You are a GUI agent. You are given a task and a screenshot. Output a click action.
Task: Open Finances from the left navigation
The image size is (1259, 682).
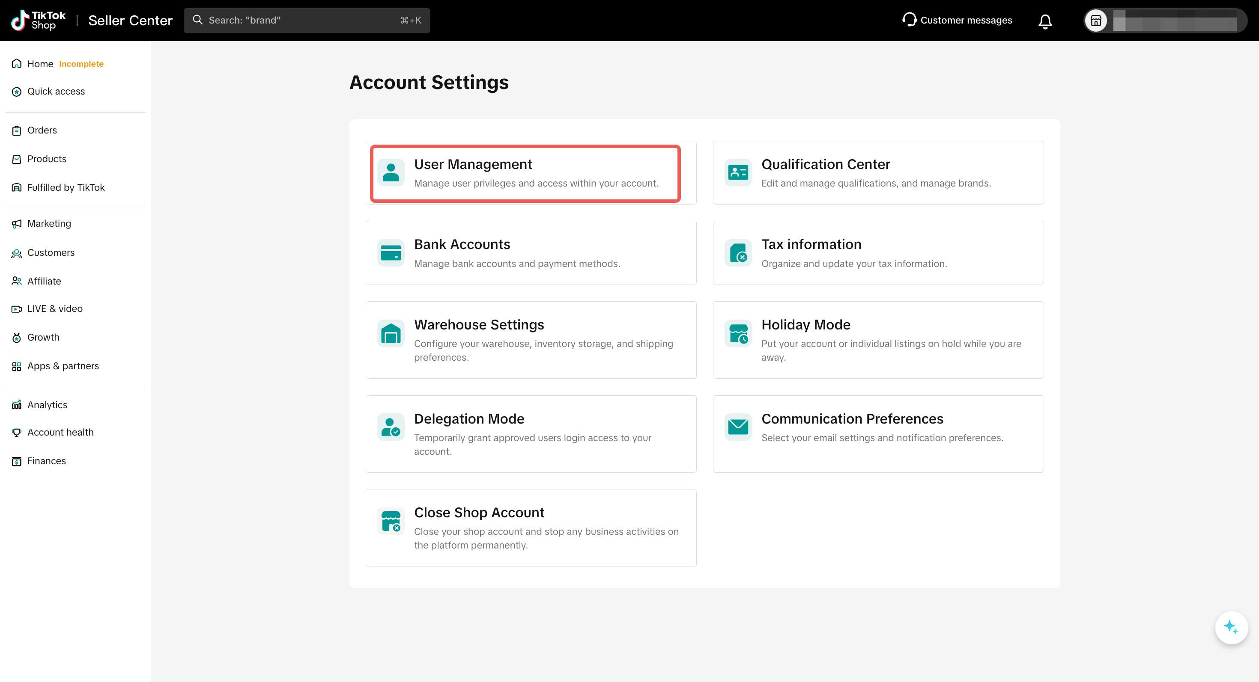(46, 461)
